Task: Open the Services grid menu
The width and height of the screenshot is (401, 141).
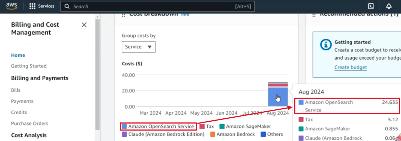Action: click(32, 6)
